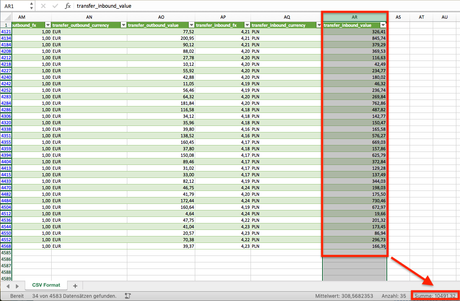Go to previous sheet with left arrow

8,286
